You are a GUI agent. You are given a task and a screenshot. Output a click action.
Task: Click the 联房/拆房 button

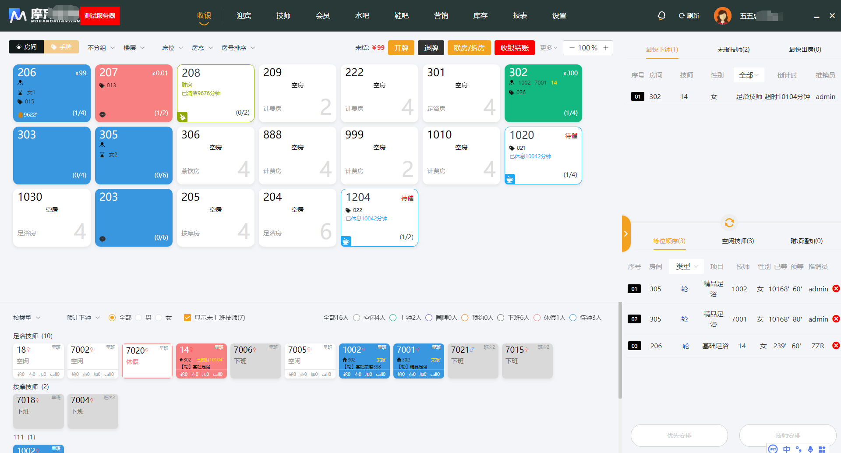[469, 48]
